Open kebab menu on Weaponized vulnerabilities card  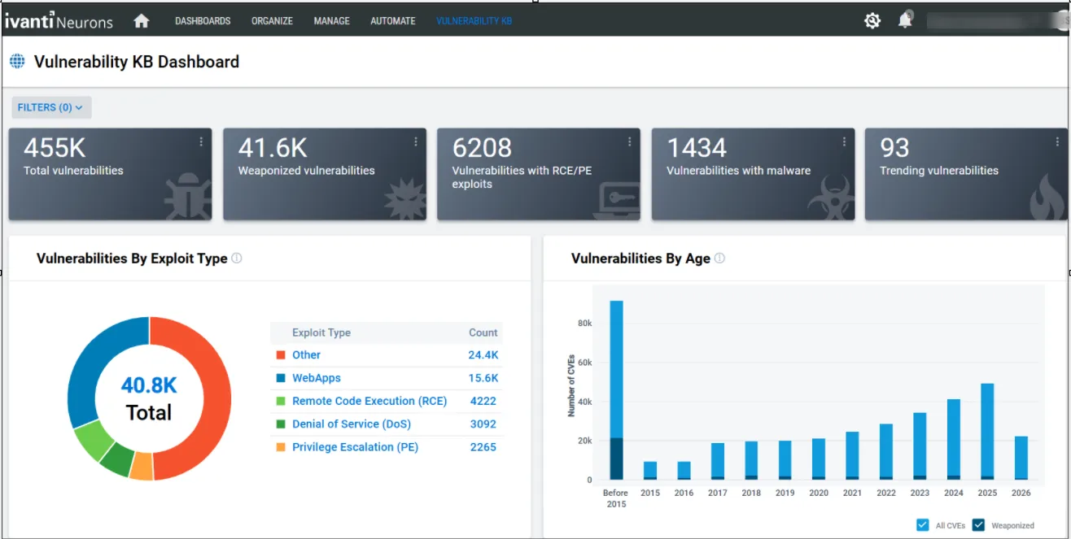(416, 141)
